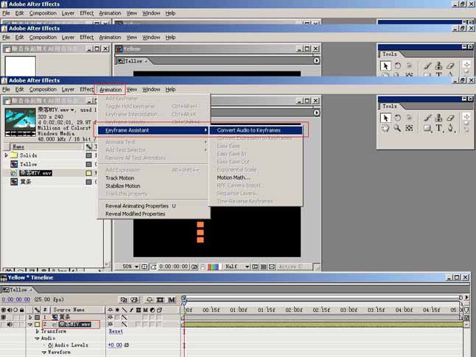Screen dimensions: 476x357
Task: Click the live update button on Timeline
Action: click(134, 300)
